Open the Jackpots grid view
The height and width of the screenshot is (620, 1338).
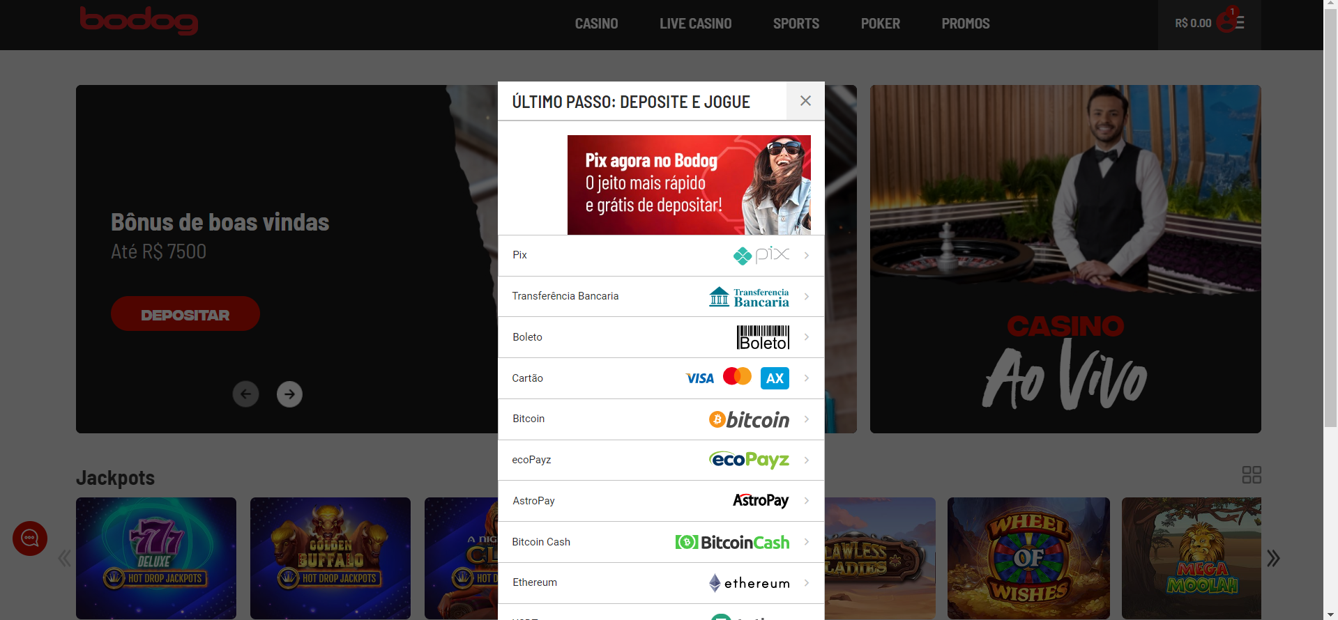click(x=1252, y=475)
